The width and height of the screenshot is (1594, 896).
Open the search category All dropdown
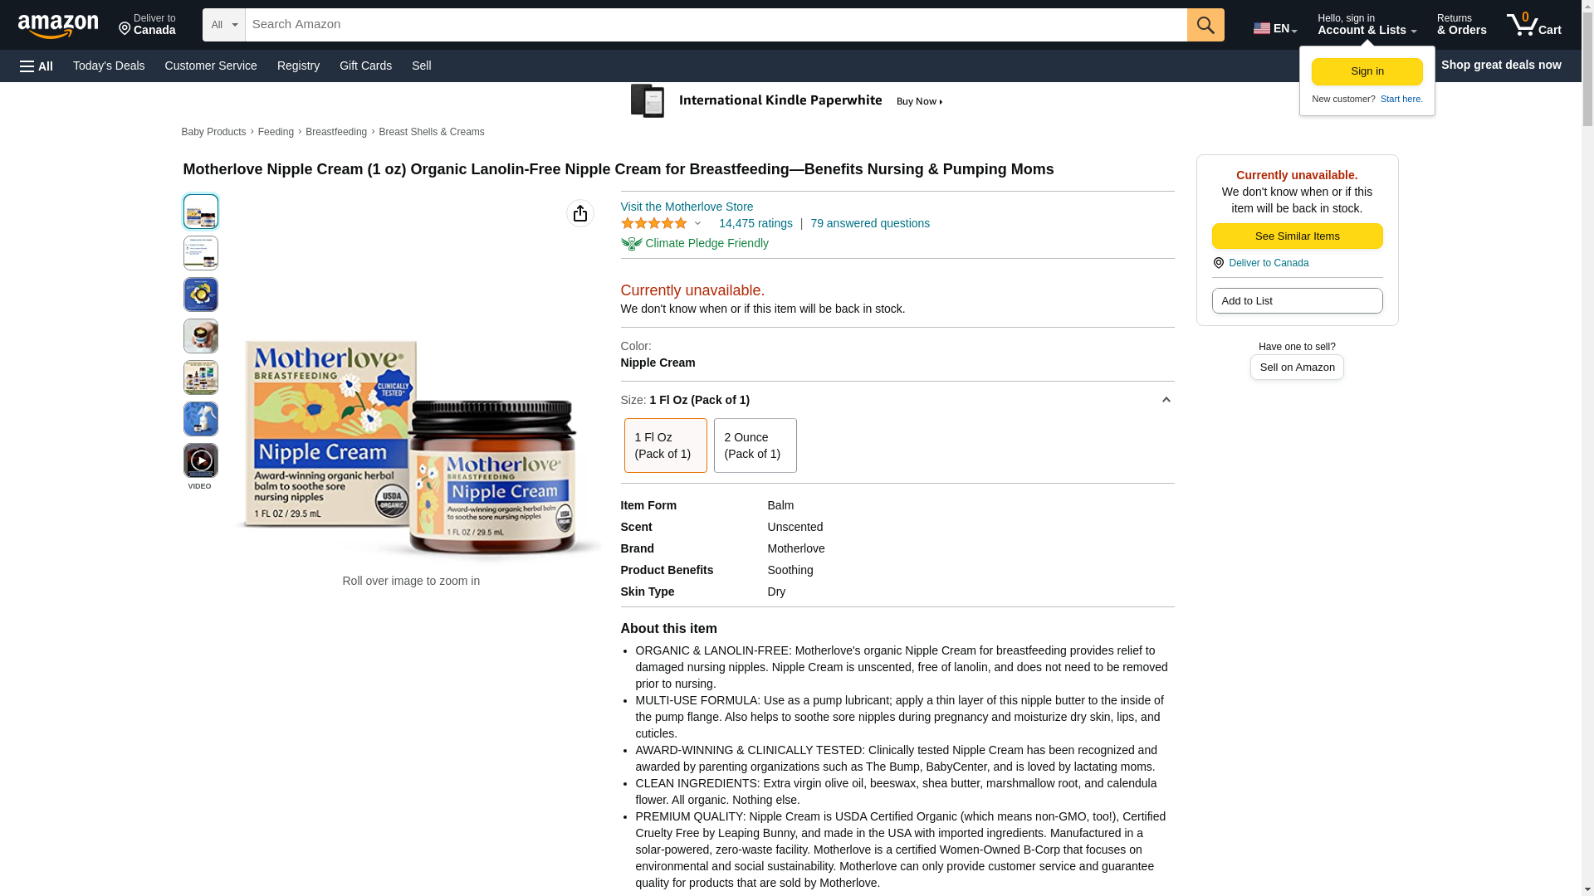coord(224,25)
